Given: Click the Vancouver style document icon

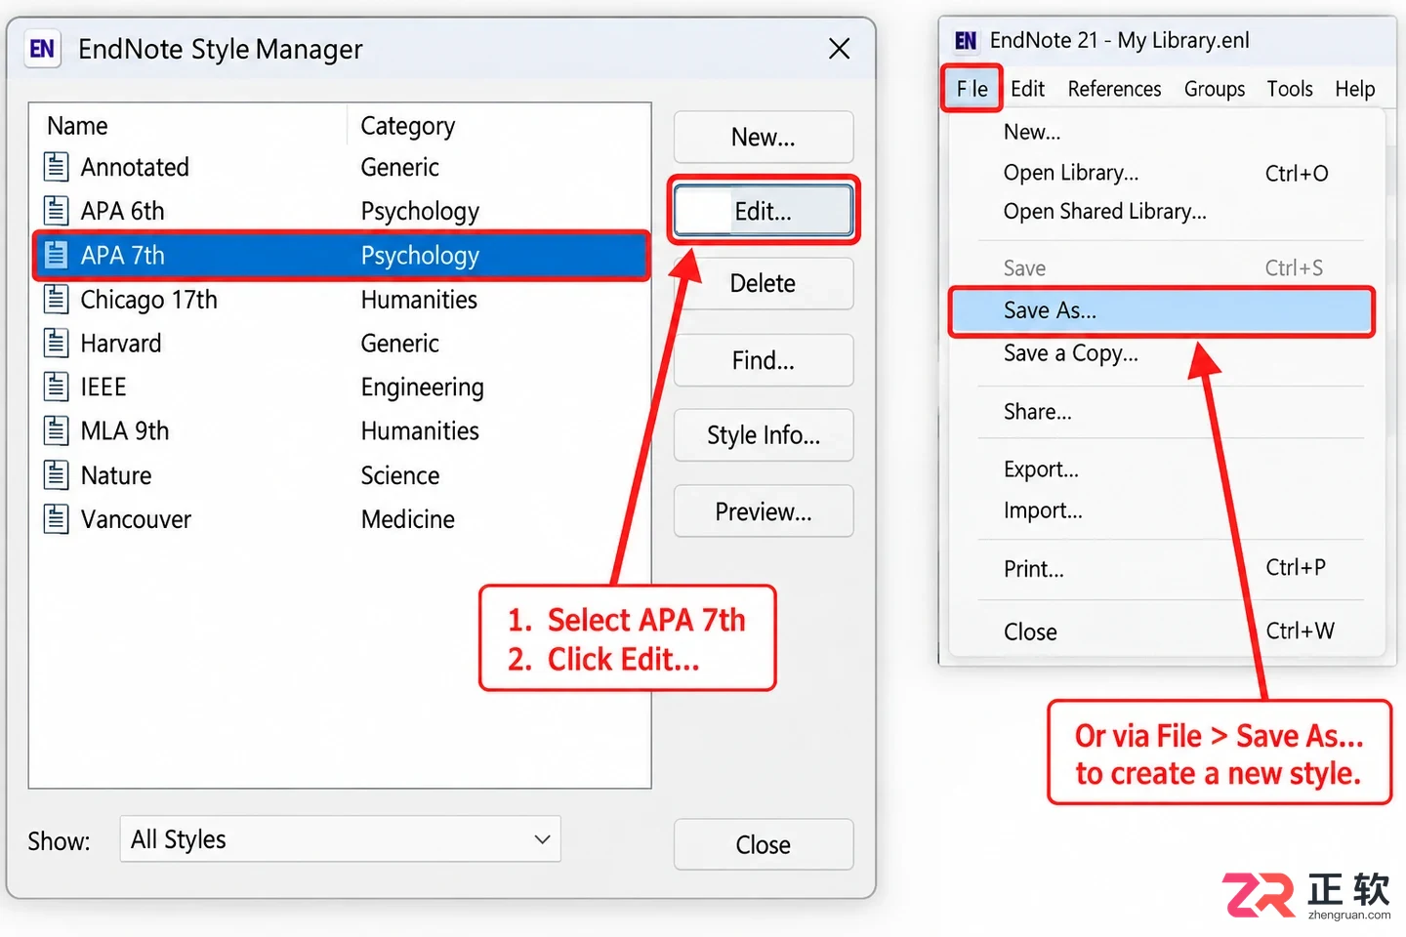Looking at the screenshot, I should click(x=57, y=519).
